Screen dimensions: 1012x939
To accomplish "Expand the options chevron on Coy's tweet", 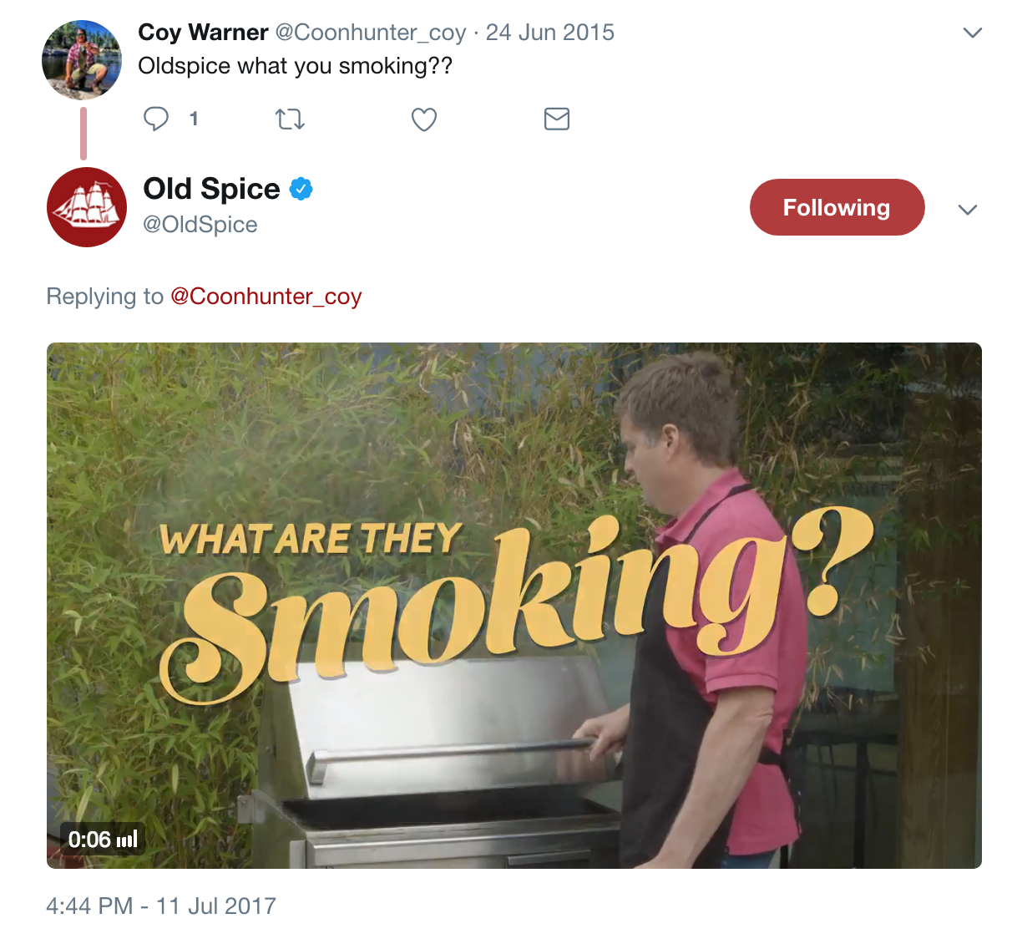I will click(x=972, y=33).
